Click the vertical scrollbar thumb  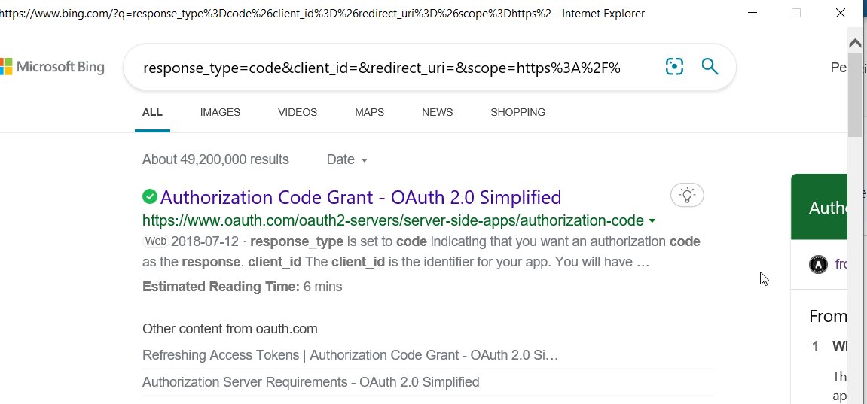pos(855,95)
